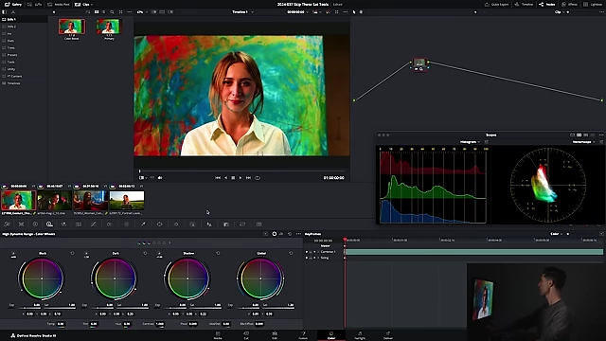Click the Quick Export button
The width and height of the screenshot is (606, 341).
click(x=496, y=4)
